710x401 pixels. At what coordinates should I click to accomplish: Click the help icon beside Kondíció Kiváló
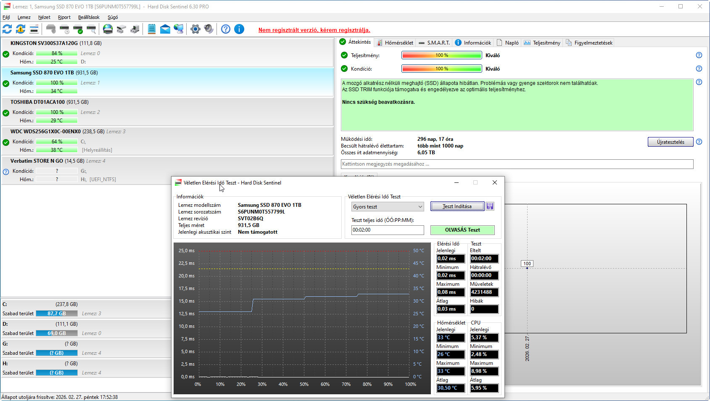699,69
